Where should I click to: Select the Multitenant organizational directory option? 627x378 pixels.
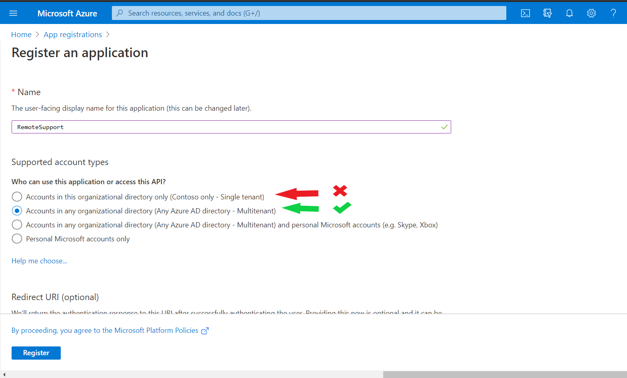point(17,211)
